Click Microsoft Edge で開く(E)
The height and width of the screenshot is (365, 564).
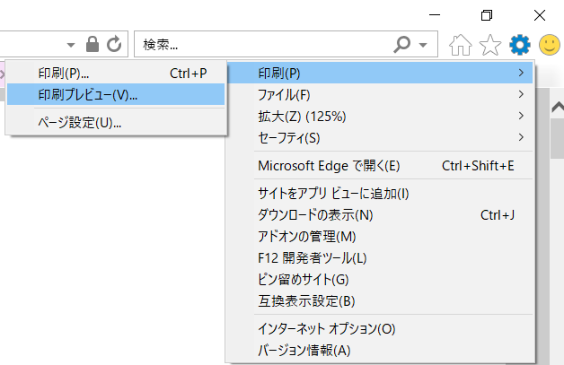[x=379, y=166]
